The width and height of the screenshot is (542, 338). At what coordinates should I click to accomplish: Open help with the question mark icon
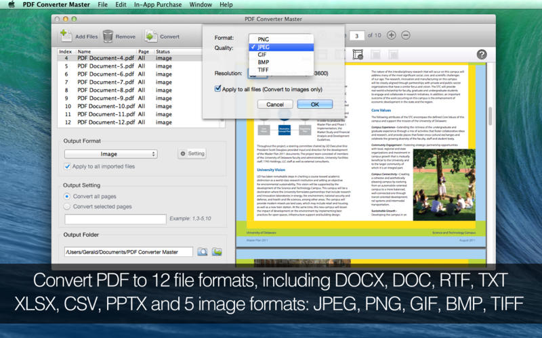click(482, 54)
